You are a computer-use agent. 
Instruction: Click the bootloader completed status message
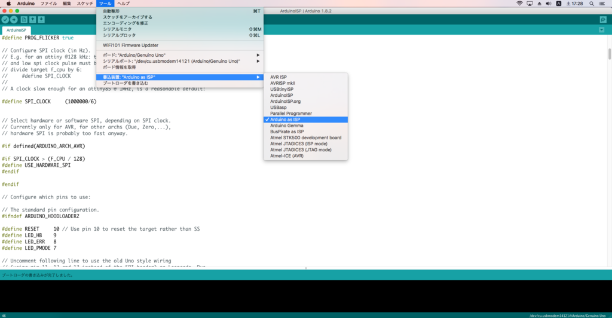point(38,275)
